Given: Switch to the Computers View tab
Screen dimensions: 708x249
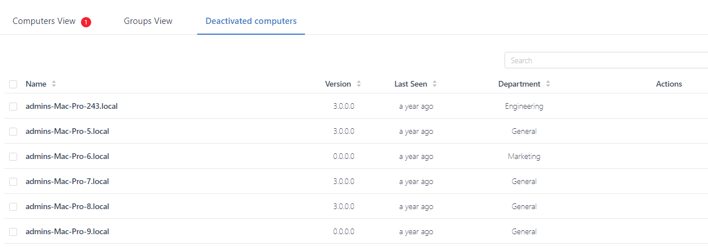Looking at the screenshot, I should pos(44,21).
